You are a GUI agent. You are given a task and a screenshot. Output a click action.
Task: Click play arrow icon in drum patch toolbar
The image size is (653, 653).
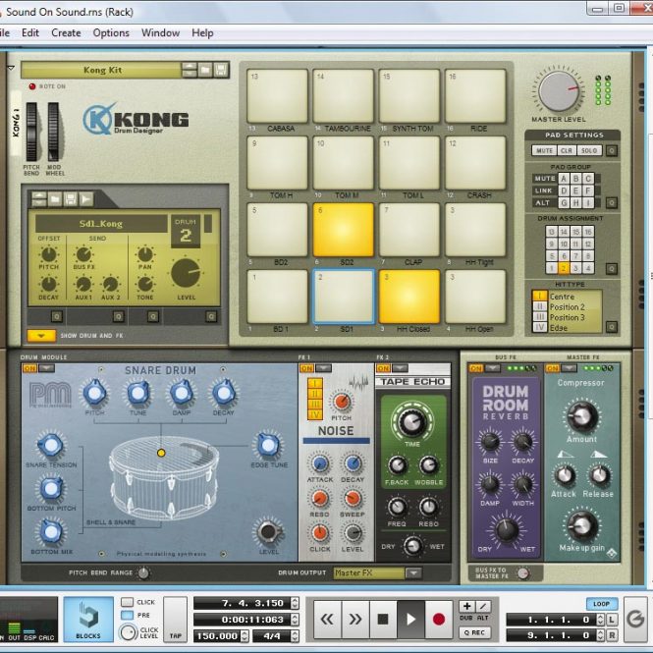pyautogui.click(x=86, y=199)
